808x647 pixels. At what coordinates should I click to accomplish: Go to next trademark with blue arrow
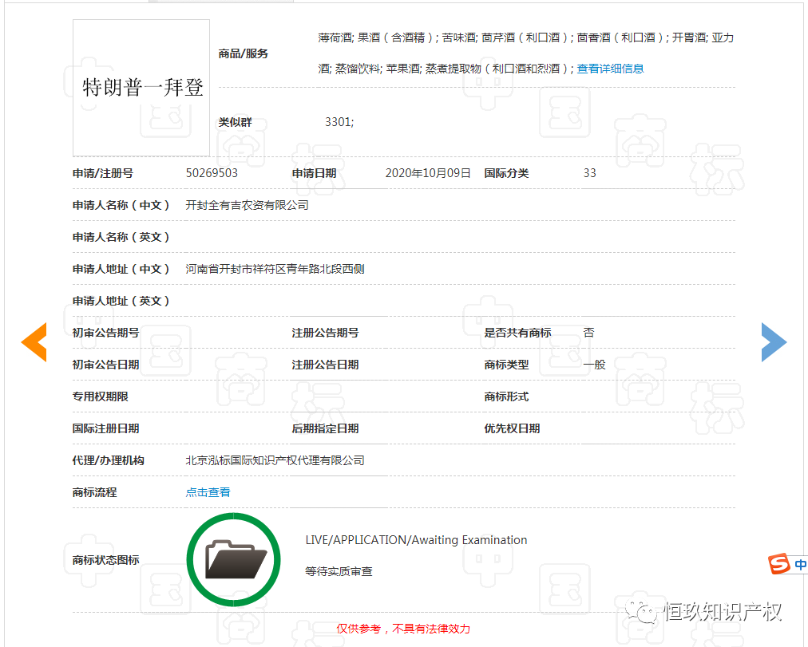coord(773,342)
